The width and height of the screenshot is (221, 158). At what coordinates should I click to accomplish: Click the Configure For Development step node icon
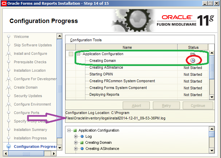(8, 79)
